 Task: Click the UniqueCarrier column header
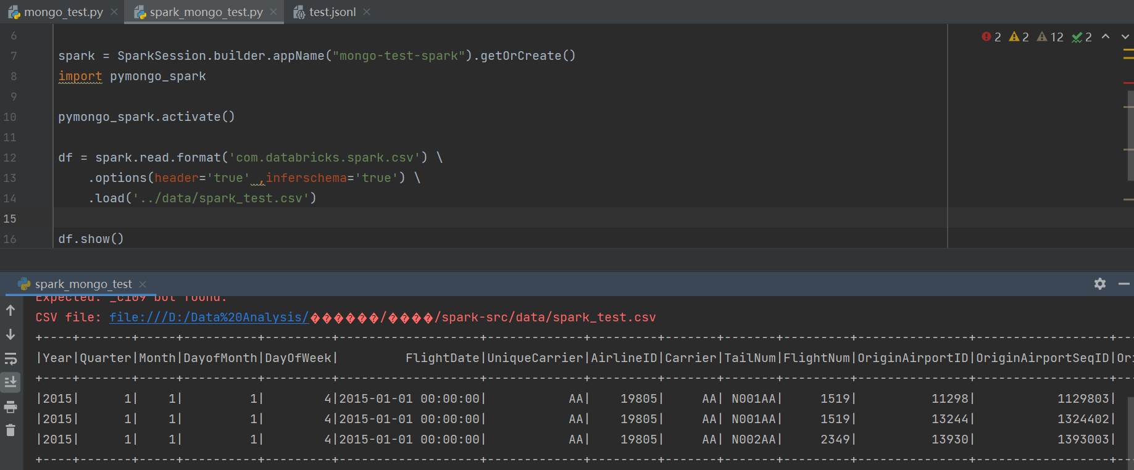click(x=535, y=358)
